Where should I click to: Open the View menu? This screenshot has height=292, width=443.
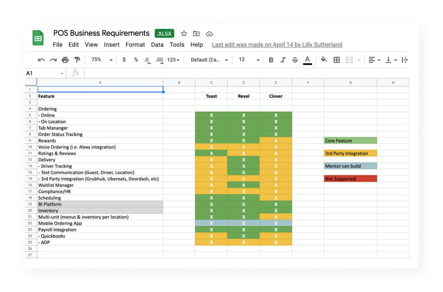pyautogui.click(x=91, y=45)
